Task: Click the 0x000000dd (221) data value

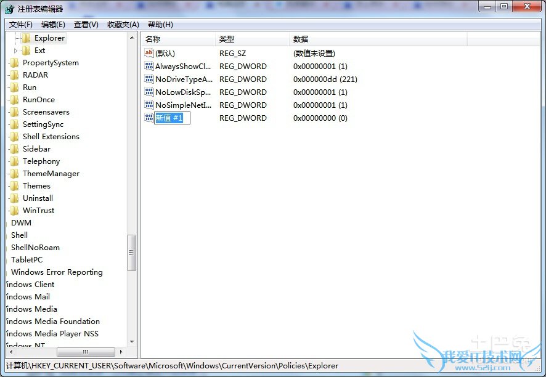Action: click(325, 79)
